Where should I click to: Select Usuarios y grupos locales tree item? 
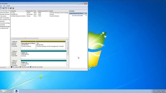tap(5, 20)
